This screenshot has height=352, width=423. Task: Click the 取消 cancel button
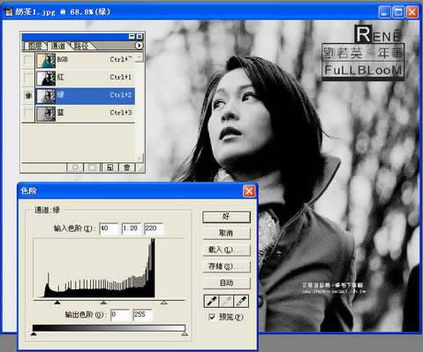pyautogui.click(x=226, y=234)
